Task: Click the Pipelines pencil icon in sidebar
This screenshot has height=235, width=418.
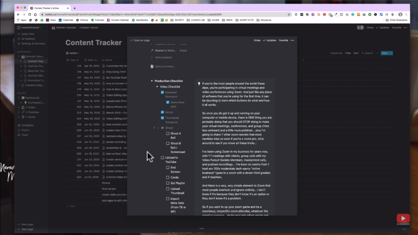Action: click(x=23, y=112)
